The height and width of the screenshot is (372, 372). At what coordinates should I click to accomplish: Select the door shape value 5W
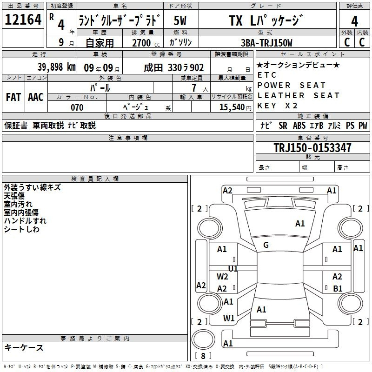180,20
